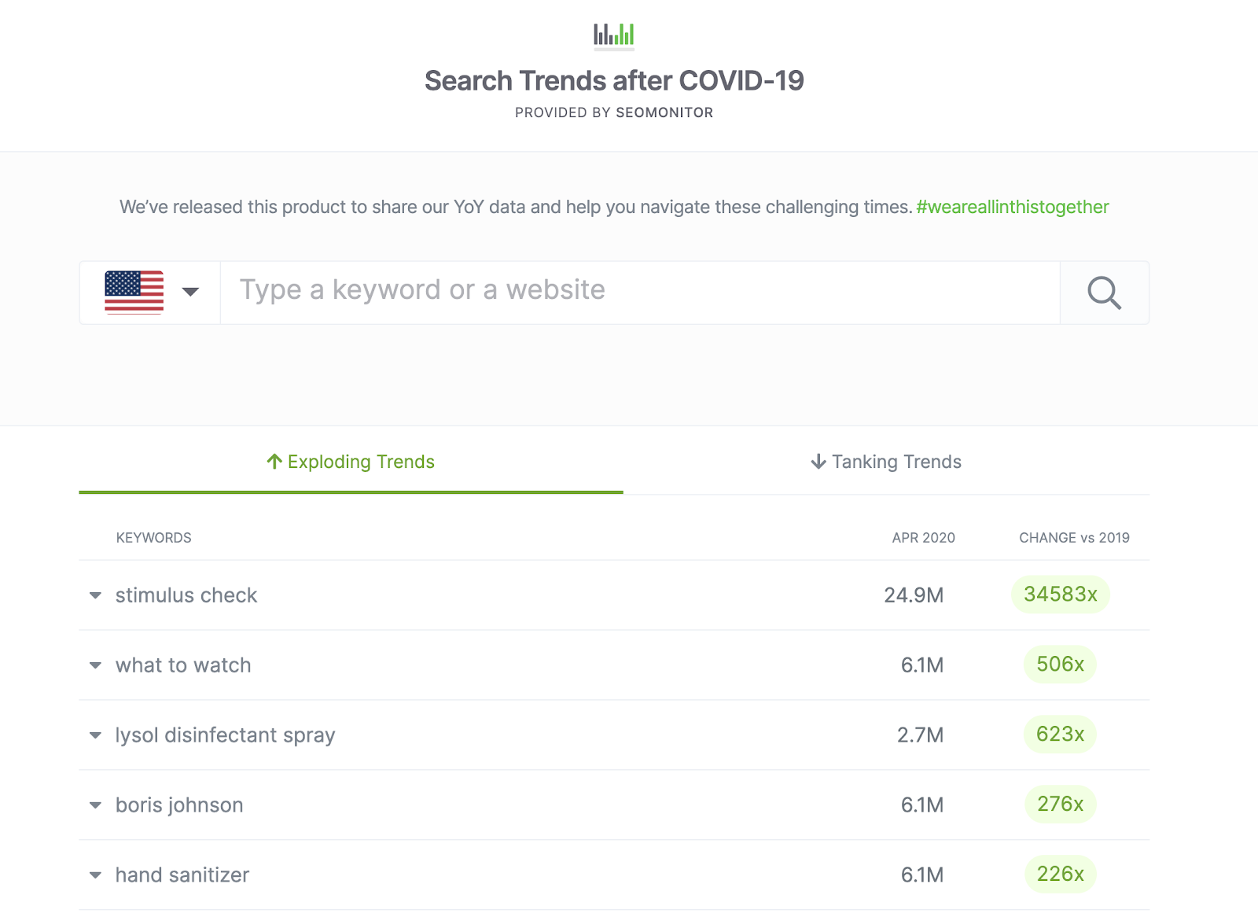Click 6.1M volume for boris johnson
Image resolution: width=1258 pixels, height=917 pixels.
tap(922, 805)
